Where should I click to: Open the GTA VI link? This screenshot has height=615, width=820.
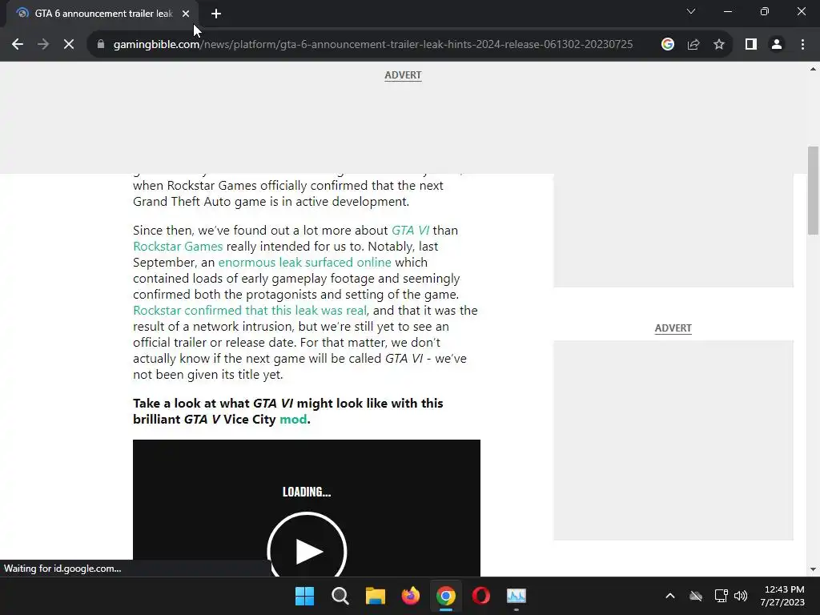(x=411, y=230)
